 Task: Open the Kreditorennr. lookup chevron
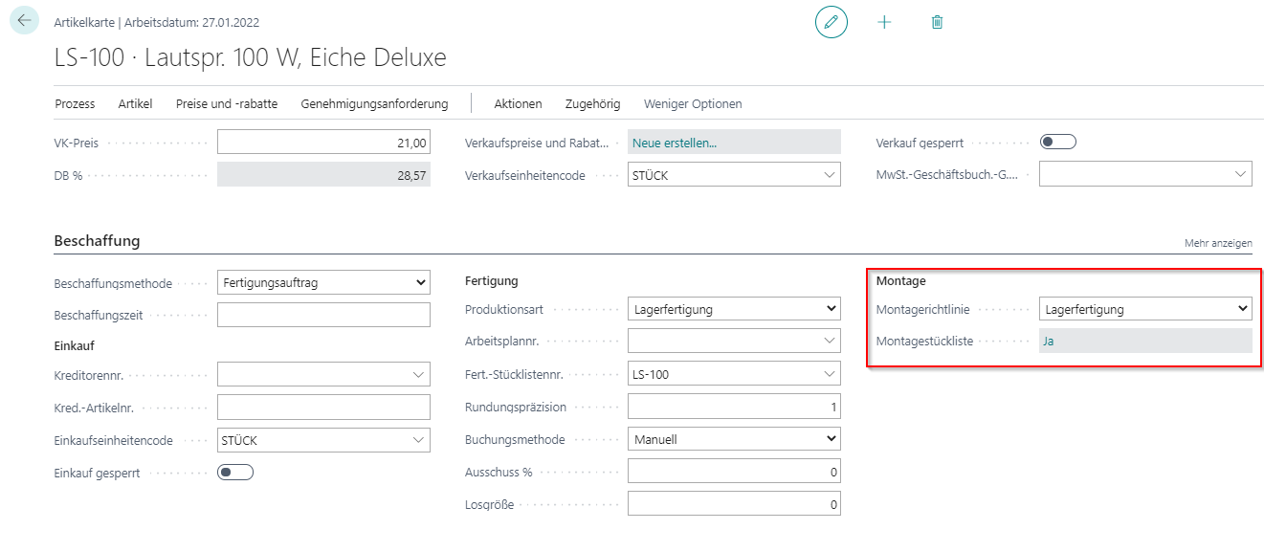click(418, 375)
